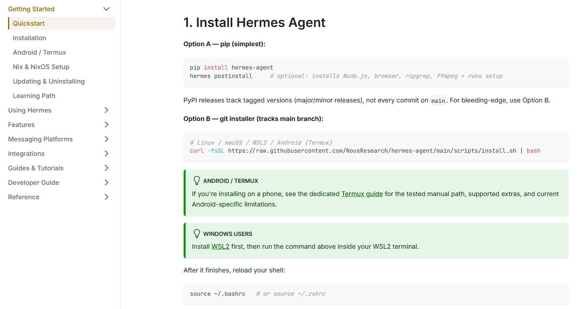
Task: Click the 'ANDROID / TERMUX' tip title
Action: (x=231, y=181)
